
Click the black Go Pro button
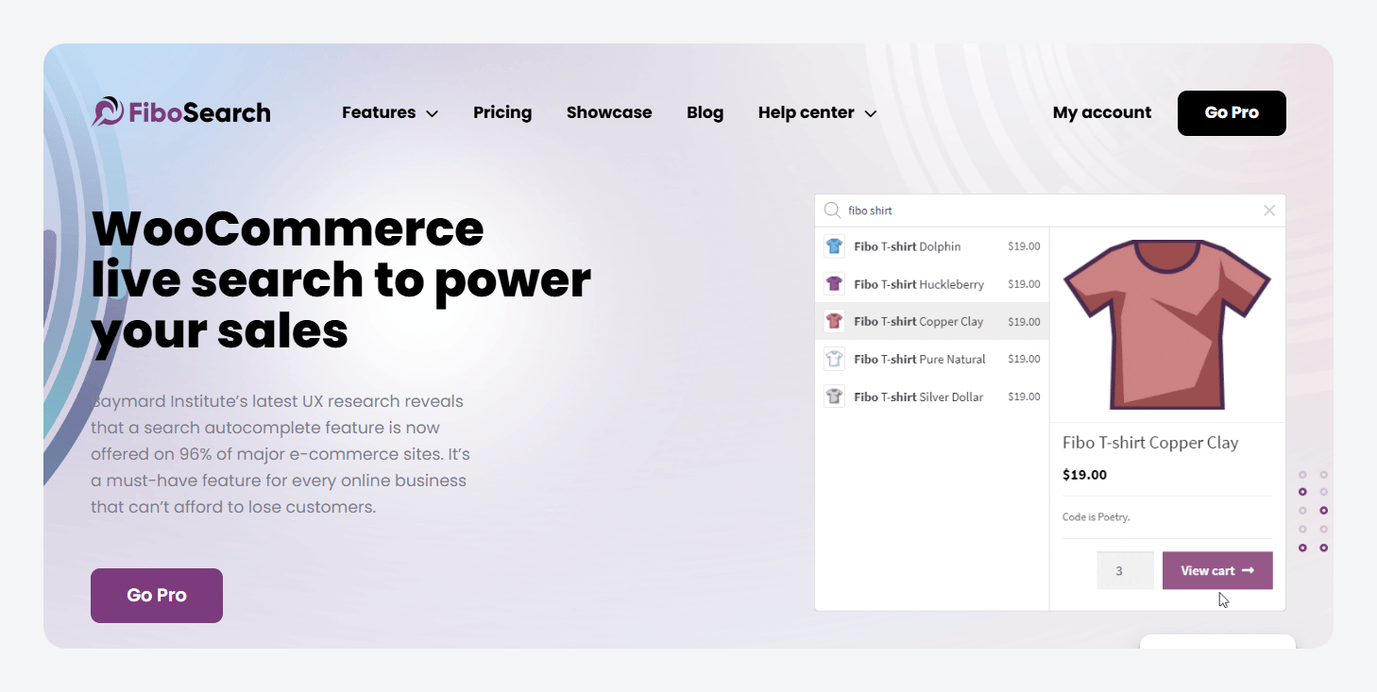click(x=1232, y=113)
